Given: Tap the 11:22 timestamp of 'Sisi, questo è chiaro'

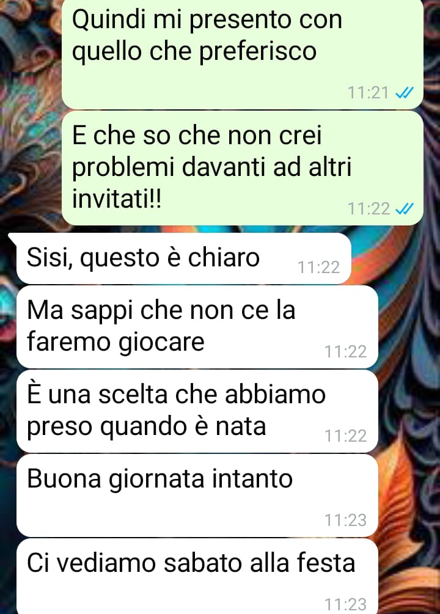Looking at the screenshot, I should click(x=318, y=268).
